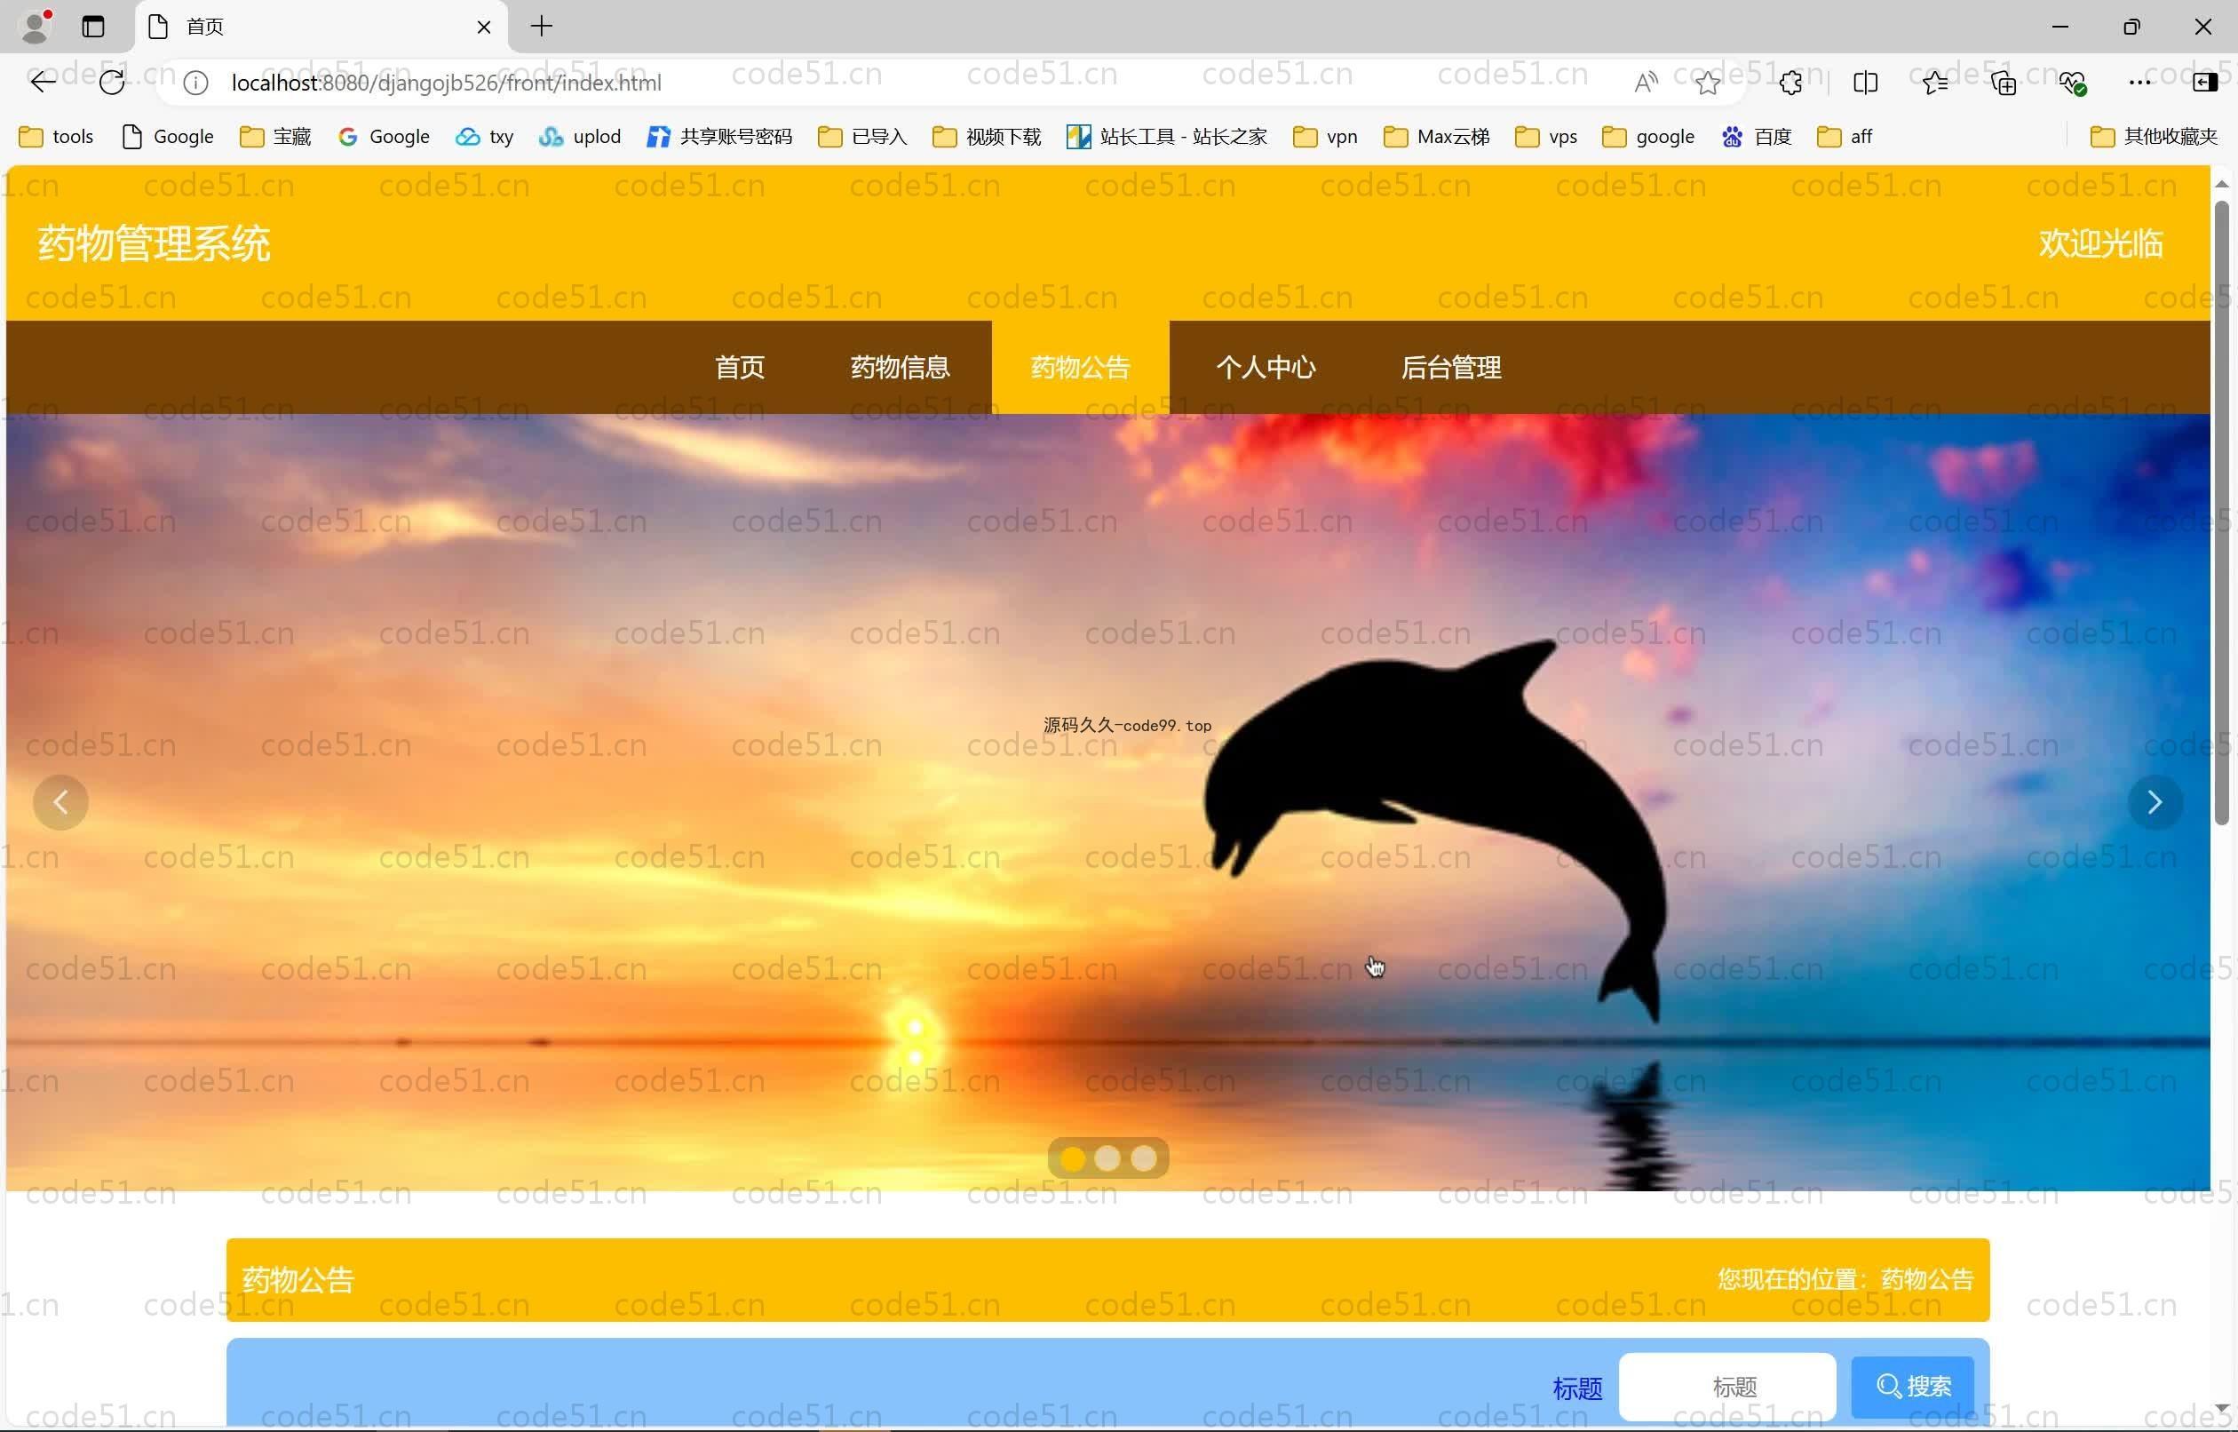Screen dimensions: 2238x1432
Task: Open browser essentials heart icon
Action: pyautogui.click(x=2073, y=83)
